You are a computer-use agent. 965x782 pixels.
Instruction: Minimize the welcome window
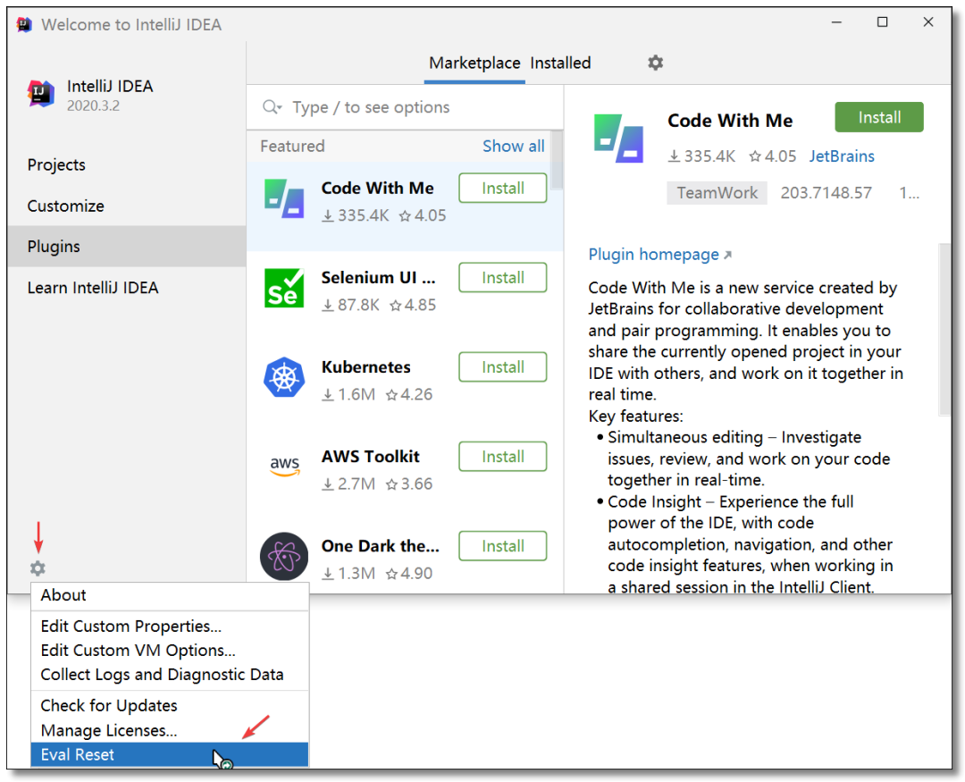pyautogui.click(x=836, y=22)
